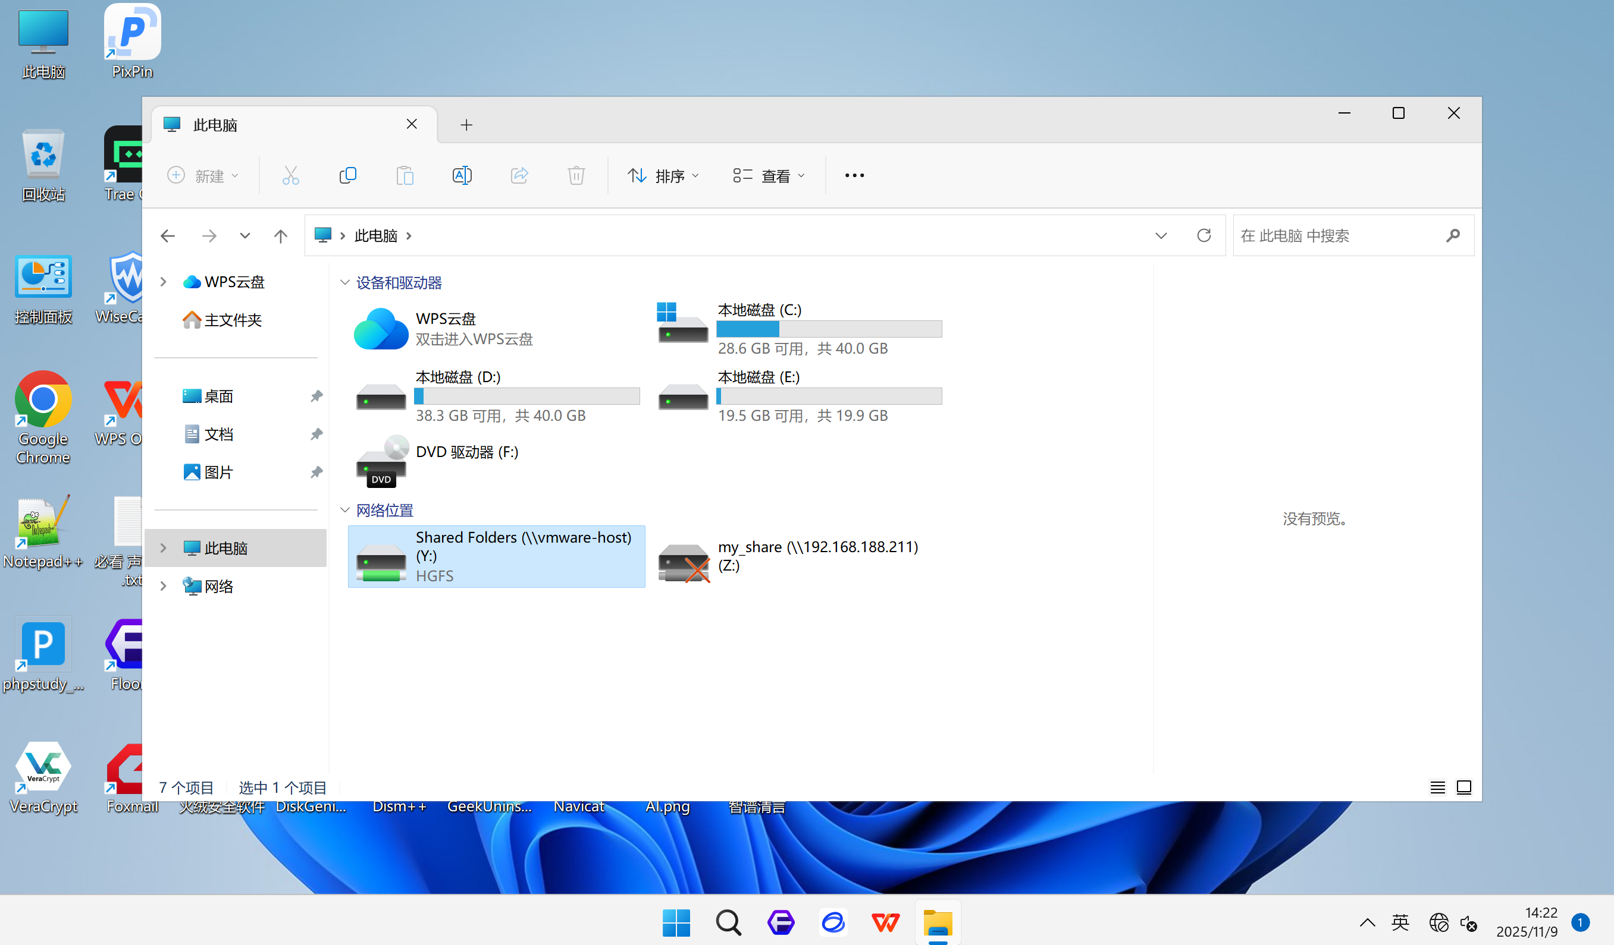Open the disconnected my_share (Z:) network drive

[683, 562]
